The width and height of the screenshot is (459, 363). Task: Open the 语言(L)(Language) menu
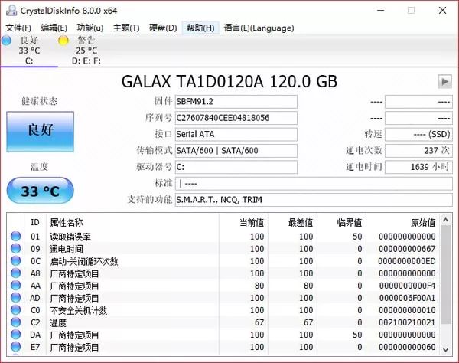point(259,28)
